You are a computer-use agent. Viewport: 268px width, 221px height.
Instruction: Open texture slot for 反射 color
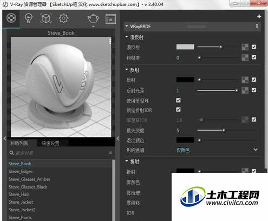coord(245,80)
